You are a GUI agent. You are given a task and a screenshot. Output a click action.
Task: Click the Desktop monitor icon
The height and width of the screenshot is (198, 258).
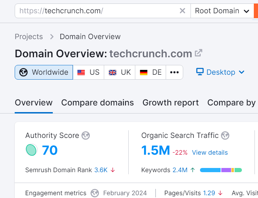[x=200, y=72]
